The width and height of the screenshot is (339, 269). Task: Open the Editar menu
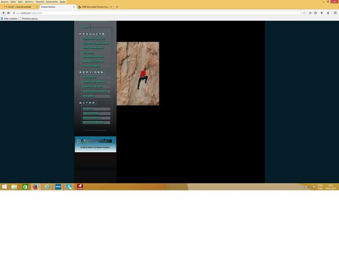click(13, 2)
